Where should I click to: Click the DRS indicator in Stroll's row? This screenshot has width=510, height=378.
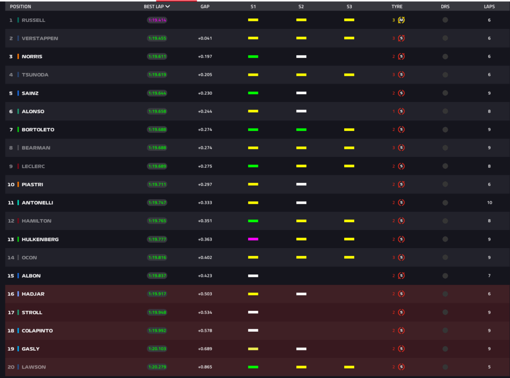click(445, 312)
